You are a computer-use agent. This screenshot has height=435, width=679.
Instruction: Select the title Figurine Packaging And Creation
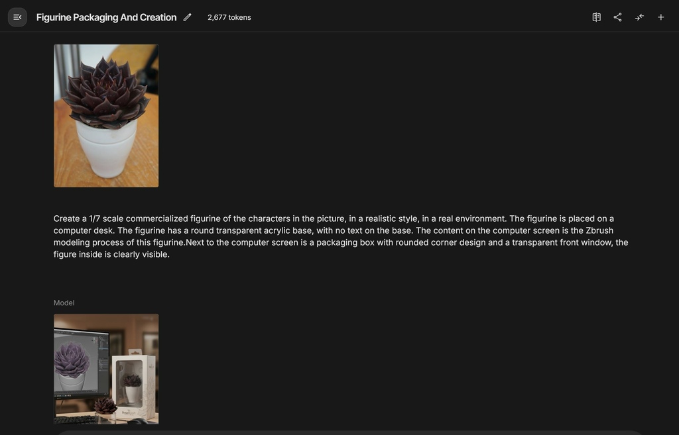[107, 17]
